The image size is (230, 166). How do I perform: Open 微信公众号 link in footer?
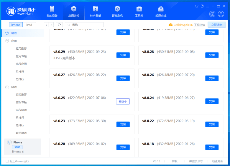pyautogui.click(x=196, y=161)
